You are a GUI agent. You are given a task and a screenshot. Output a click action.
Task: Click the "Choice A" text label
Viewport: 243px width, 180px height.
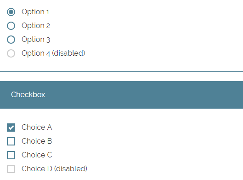pos(37,128)
